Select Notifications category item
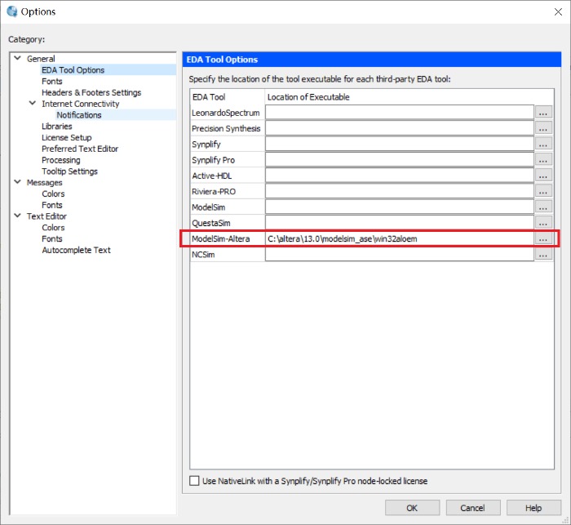Screen dimensions: 571x525 click(x=78, y=115)
